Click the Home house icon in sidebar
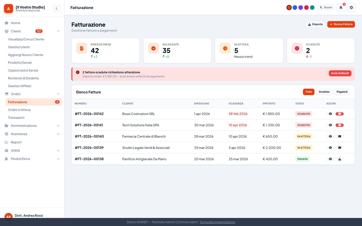This screenshot has height=226, width=362. tap(7, 23)
